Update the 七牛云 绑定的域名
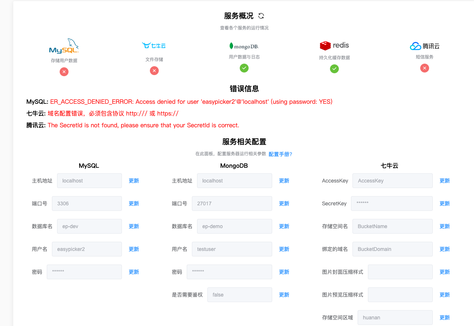474x326 pixels. [445, 249]
